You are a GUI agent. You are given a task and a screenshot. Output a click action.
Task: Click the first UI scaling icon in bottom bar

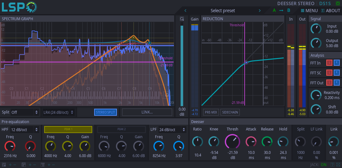pyautogui.click(x=4, y=164)
